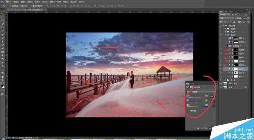Click the clip-to-layer icon in Properties panel
This screenshot has width=254, height=140.
(x=197, y=128)
